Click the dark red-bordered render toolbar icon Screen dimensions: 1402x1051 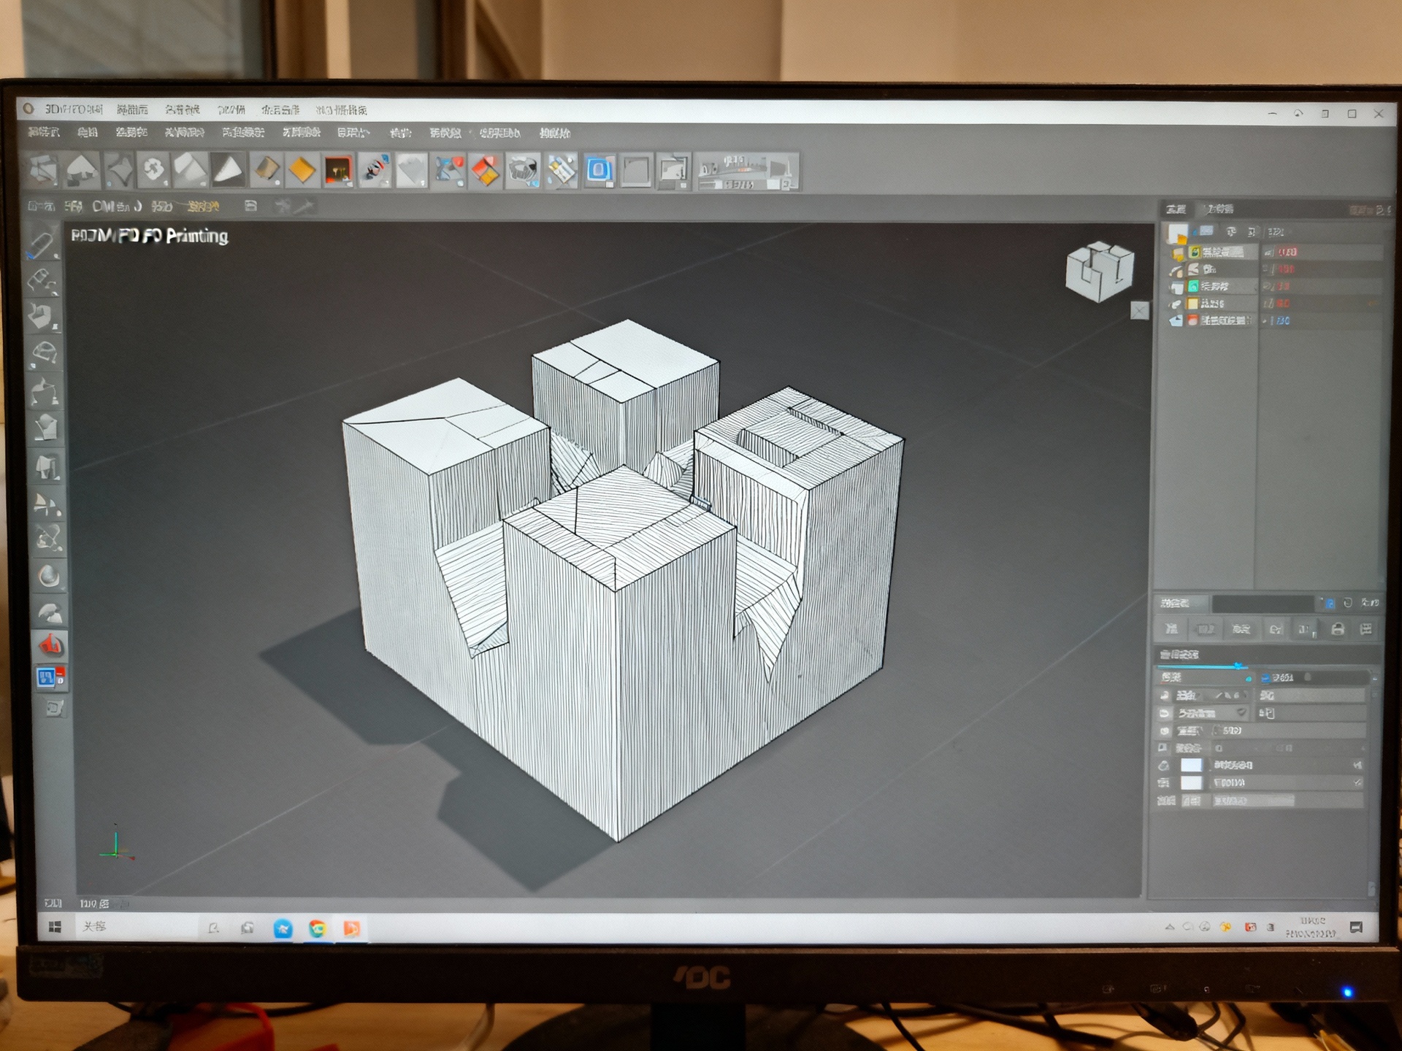coord(338,171)
